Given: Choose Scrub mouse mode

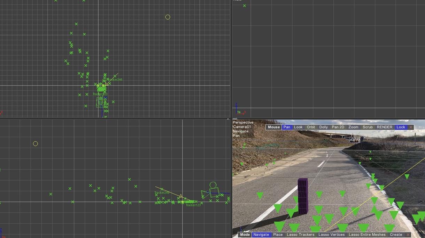Looking at the screenshot, I should pyautogui.click(x=368, y=127).
